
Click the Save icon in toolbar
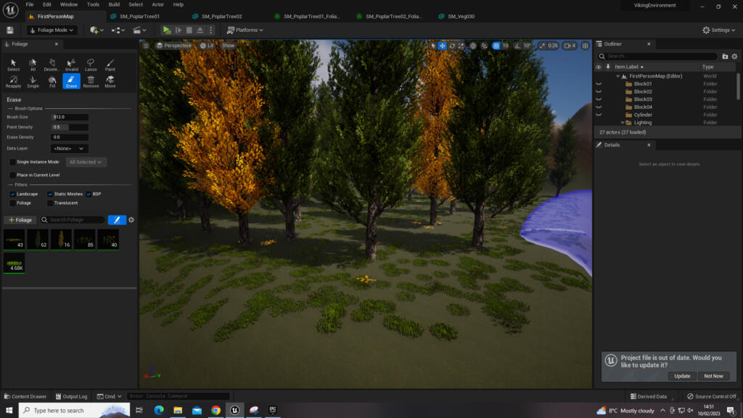pyautogui.click(x=10, y=30)
